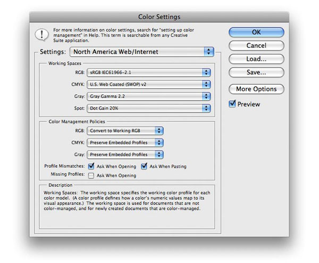
Task: Click the More Options button
Action: coord(256,89)
